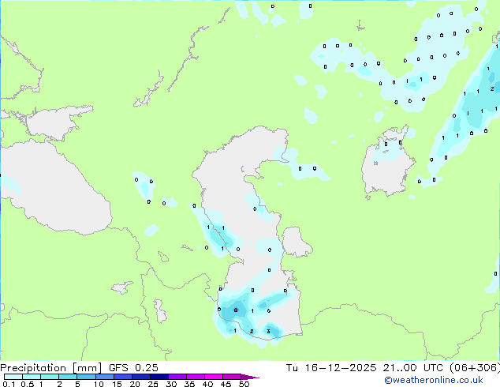Click the legend value "10"
This screenshot has height=387, width=500.
click(99, 384)
